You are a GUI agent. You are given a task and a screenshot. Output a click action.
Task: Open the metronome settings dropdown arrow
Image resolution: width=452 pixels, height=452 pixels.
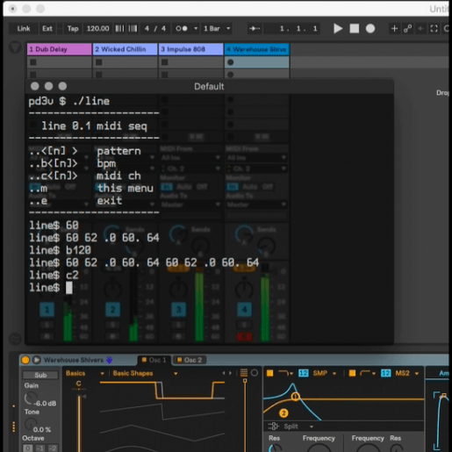196,28
